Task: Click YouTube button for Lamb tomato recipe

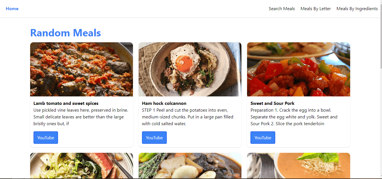Action: [46, 138]
